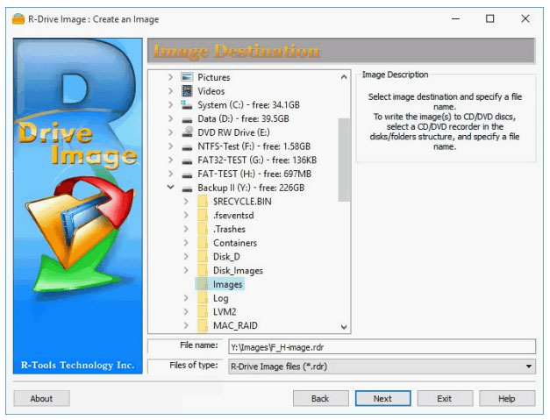Select the .fseventsd folder label
This screenshot has height=420, width=550.
pos(233,215)
